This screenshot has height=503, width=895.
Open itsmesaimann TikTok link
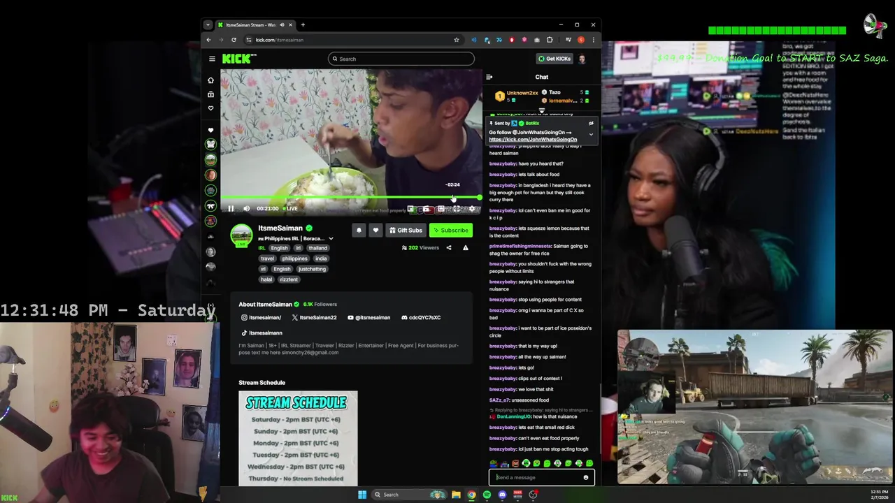(x=262, y=333)
